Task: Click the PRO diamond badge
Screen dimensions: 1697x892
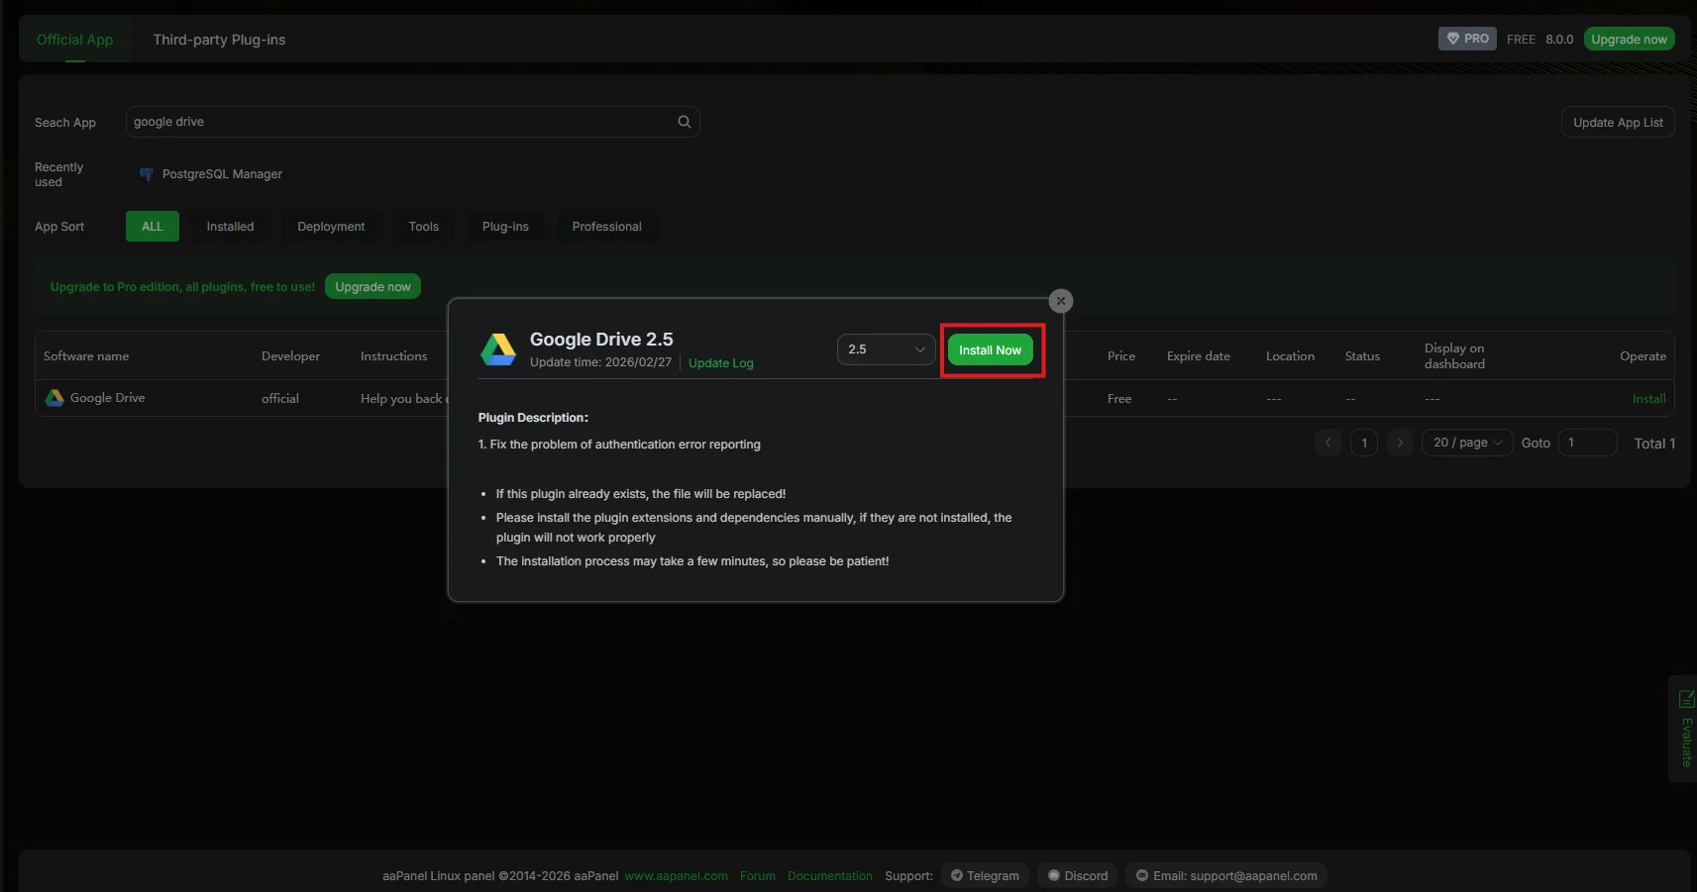Action: (1466, 39)
